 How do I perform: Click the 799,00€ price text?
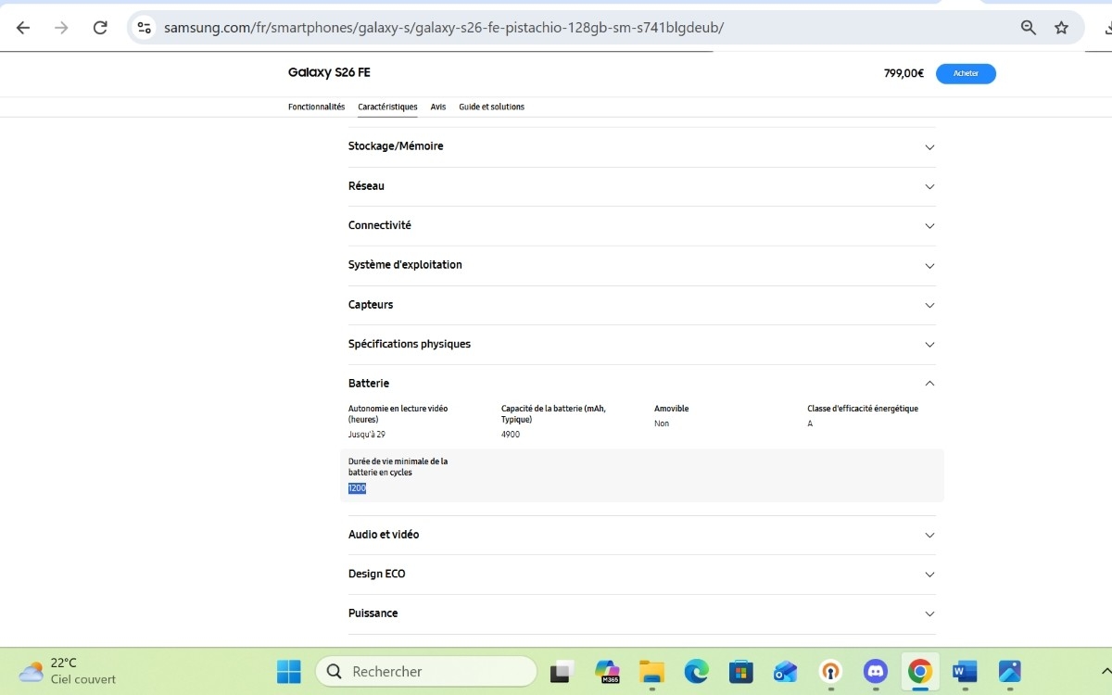pos(903,73)
